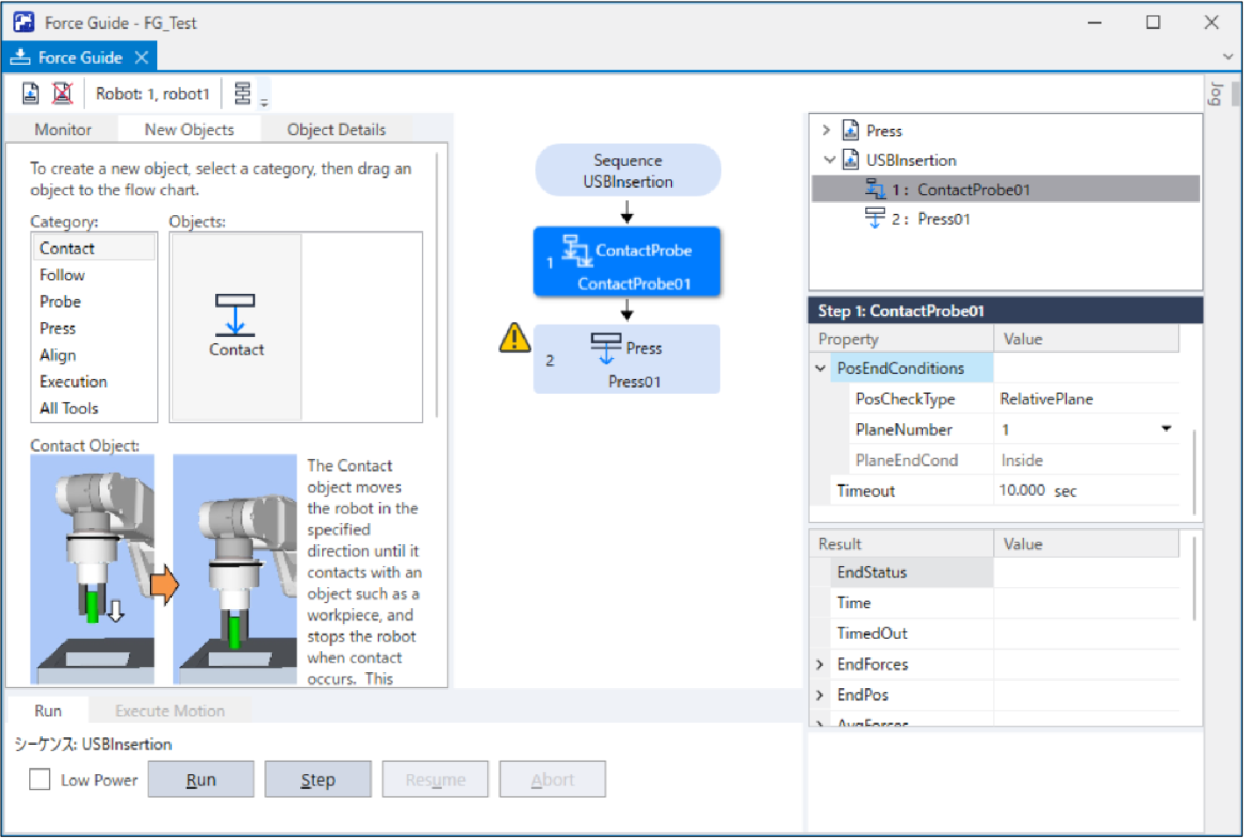Expand the Press sequence tree node
1244x838 pixels.
(x=826, y=131)
